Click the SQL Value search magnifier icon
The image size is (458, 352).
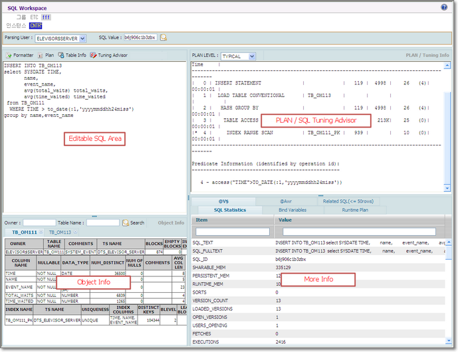(x=164, y=37)
